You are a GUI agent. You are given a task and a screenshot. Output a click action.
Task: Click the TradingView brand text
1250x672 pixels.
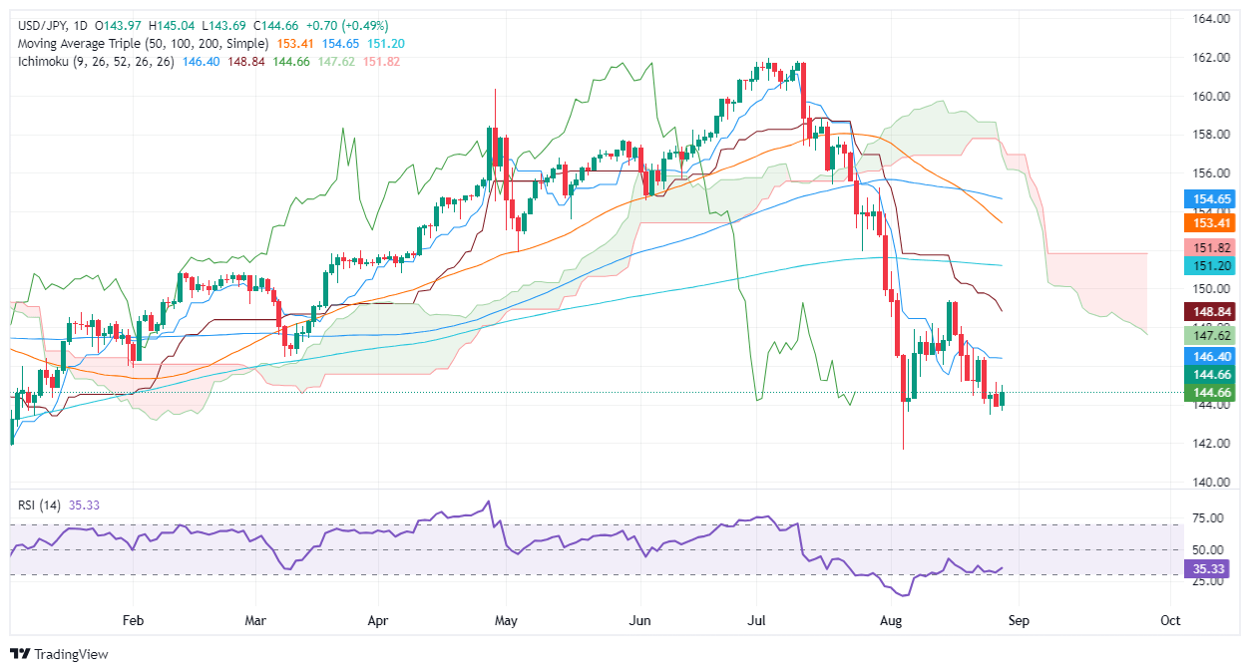tap(70, 654)
